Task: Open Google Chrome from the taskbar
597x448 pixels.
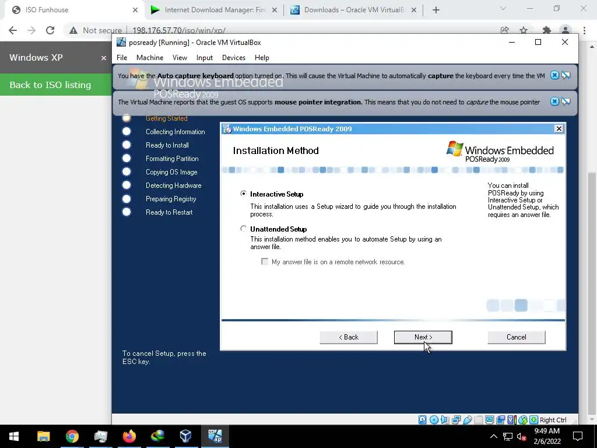Action: tap(72, 436)
